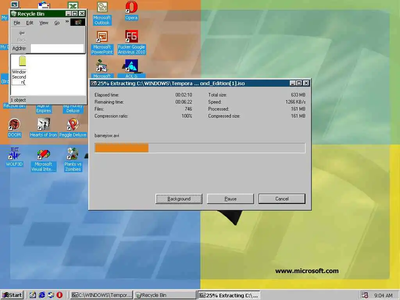
Task: Open the Excel desktop icon behind Recycle Bin
Action: 73,5
